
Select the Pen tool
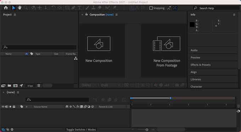tap(73, 8)
